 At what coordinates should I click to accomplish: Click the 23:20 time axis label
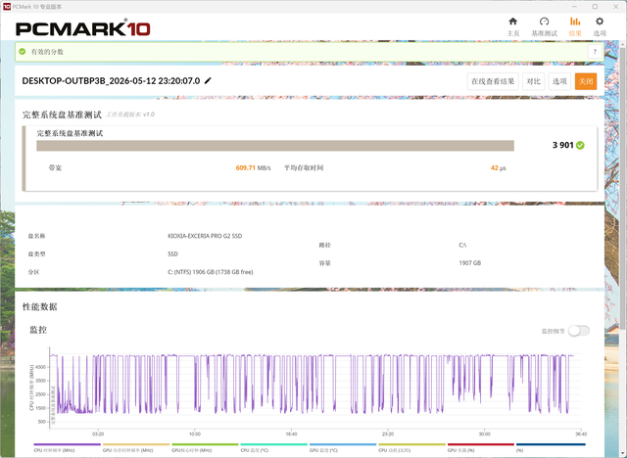point(388,435)
